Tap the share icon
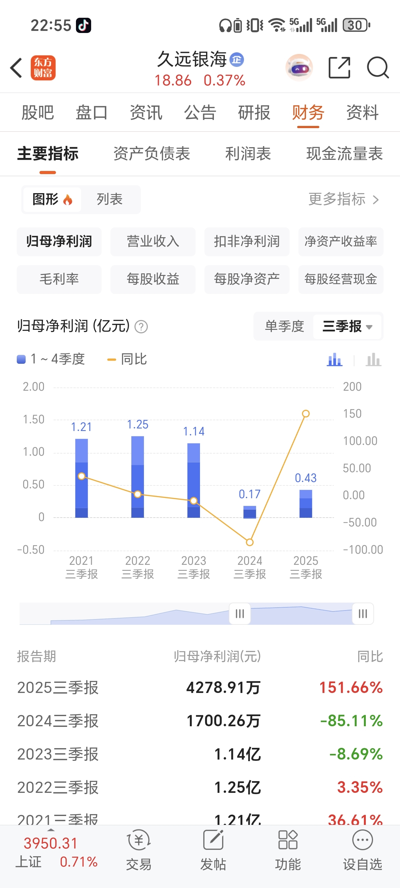400x888 pixels. pos(340,68)
